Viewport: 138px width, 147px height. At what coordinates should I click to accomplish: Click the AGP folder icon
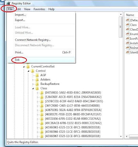pyautogui.click(x=37, y=75)
